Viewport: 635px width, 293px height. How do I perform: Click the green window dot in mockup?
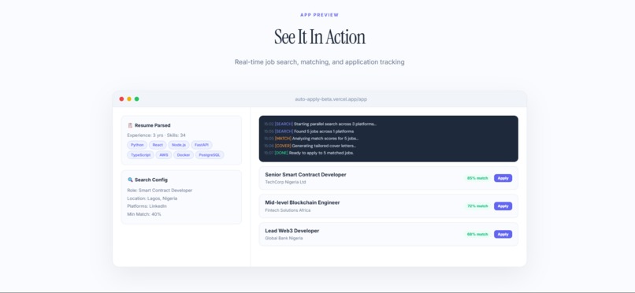137,98
